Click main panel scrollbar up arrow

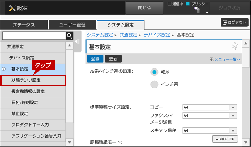(245, 44)
